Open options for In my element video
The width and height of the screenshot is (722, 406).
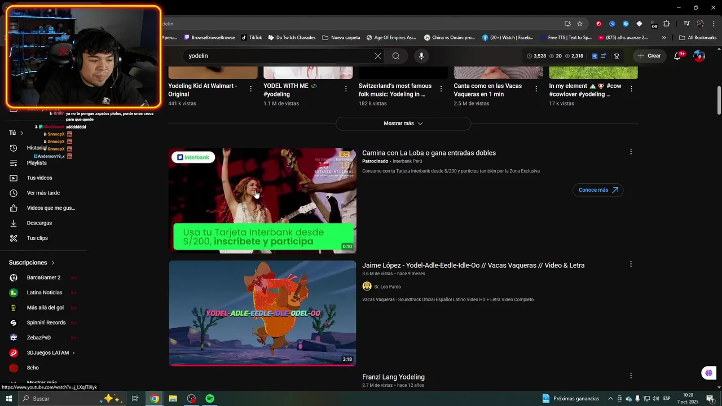[631, 89]
